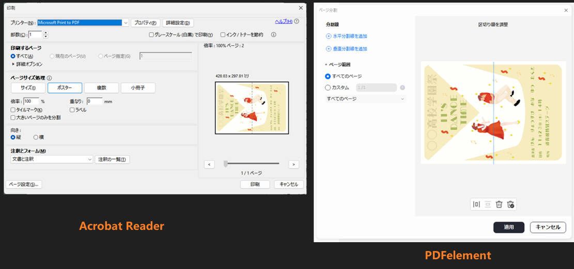
Task: Click the info icon beside ページサイズ処理
Action: pos(50,78)
